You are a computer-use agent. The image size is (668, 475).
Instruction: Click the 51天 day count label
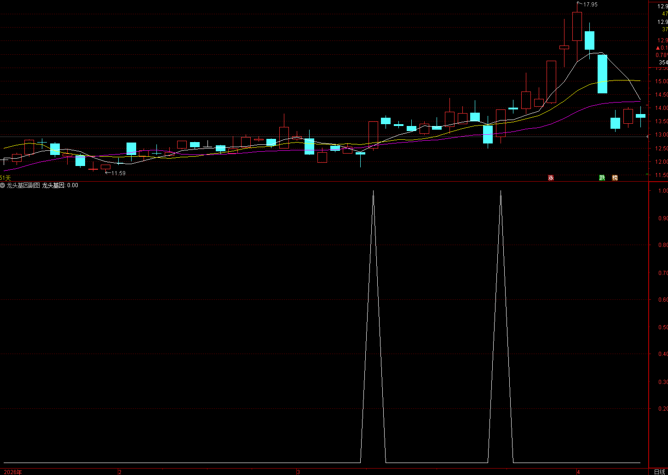coord(5,178)
